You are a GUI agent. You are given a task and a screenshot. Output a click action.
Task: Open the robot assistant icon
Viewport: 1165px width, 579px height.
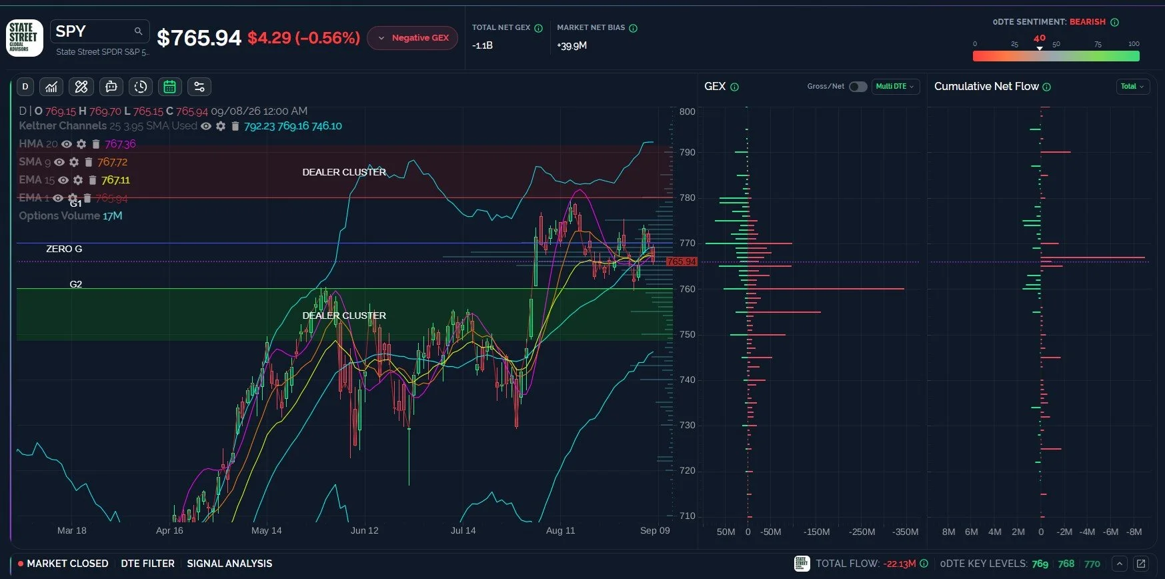point(111,87)
